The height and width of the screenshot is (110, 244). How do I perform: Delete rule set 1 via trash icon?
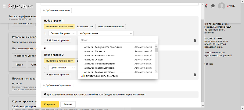pos(195,41)
